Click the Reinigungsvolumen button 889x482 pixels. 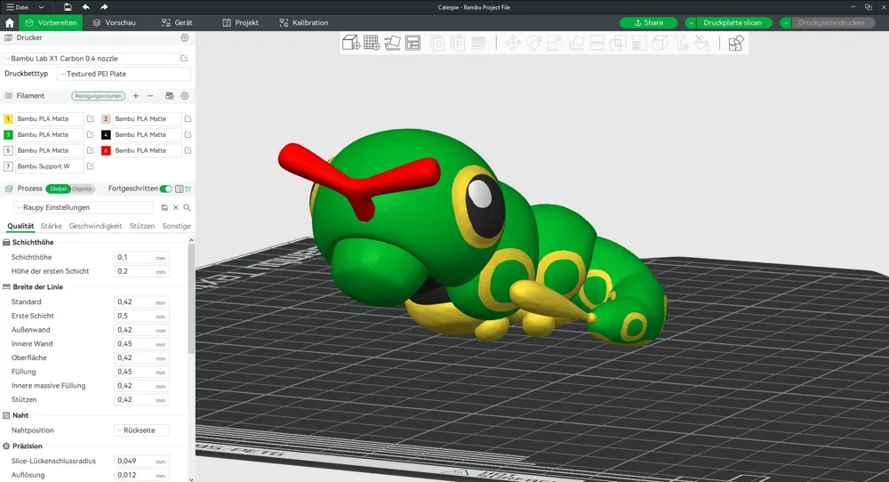(98, 96)
